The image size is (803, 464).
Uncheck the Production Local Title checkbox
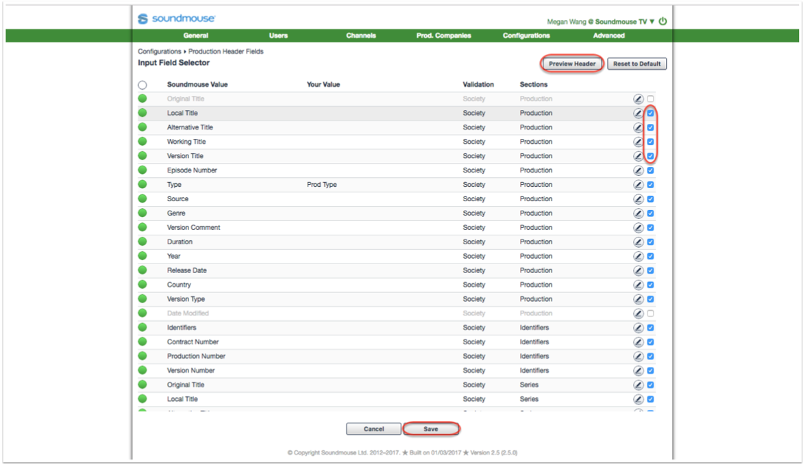[650, 113]
